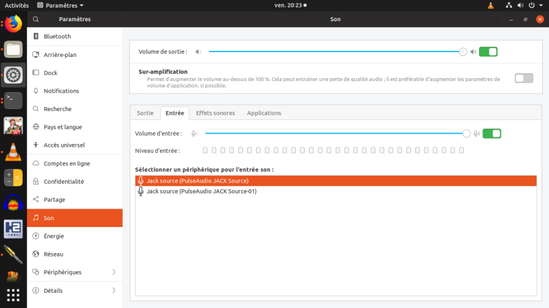This screenshot has width=549, height=308.
Task: Go to Dock settings
Action: [x=75, y=73]
